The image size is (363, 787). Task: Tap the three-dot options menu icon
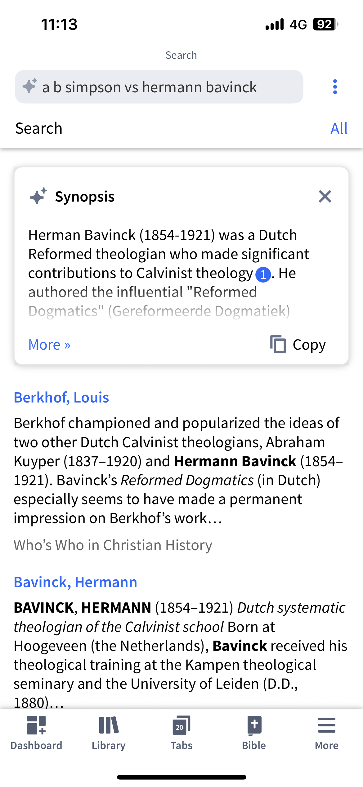tap(335, 87)
